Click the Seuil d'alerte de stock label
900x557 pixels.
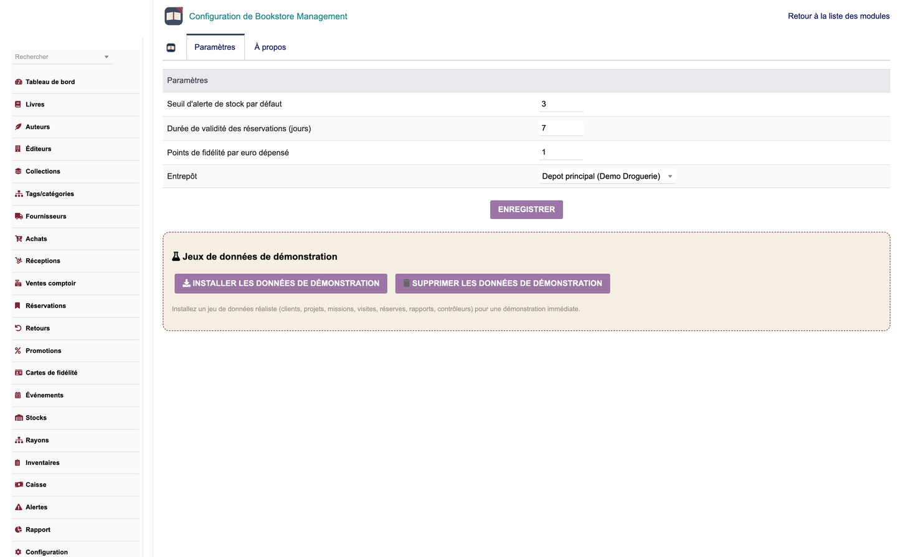(224, 104)
